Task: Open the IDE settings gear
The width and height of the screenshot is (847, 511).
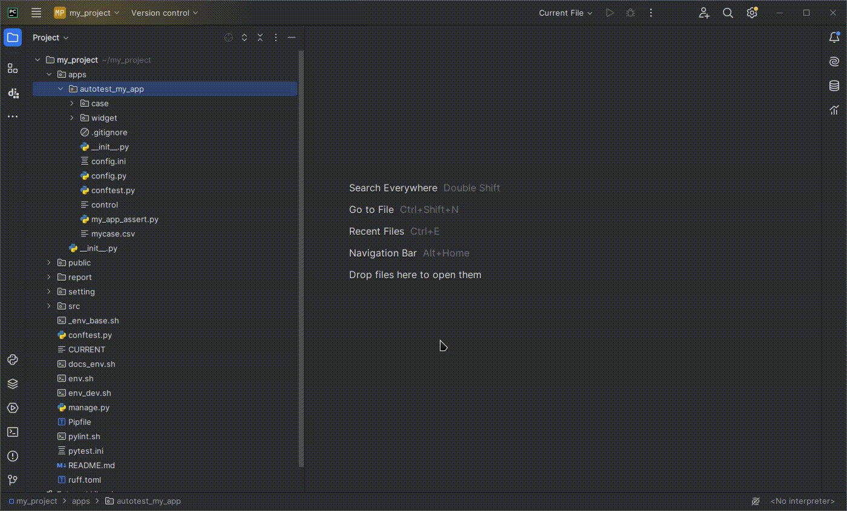Action: pyautogui.click(x=751, y=13)
